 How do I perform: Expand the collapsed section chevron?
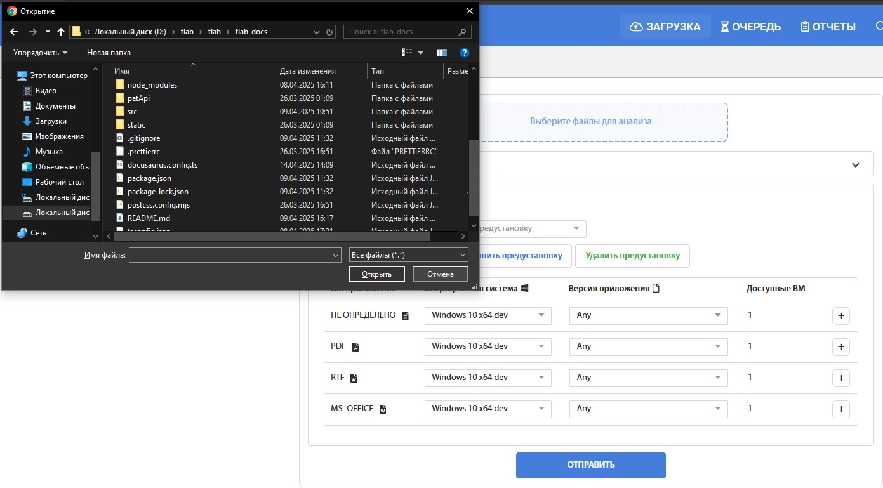point(855,165)
